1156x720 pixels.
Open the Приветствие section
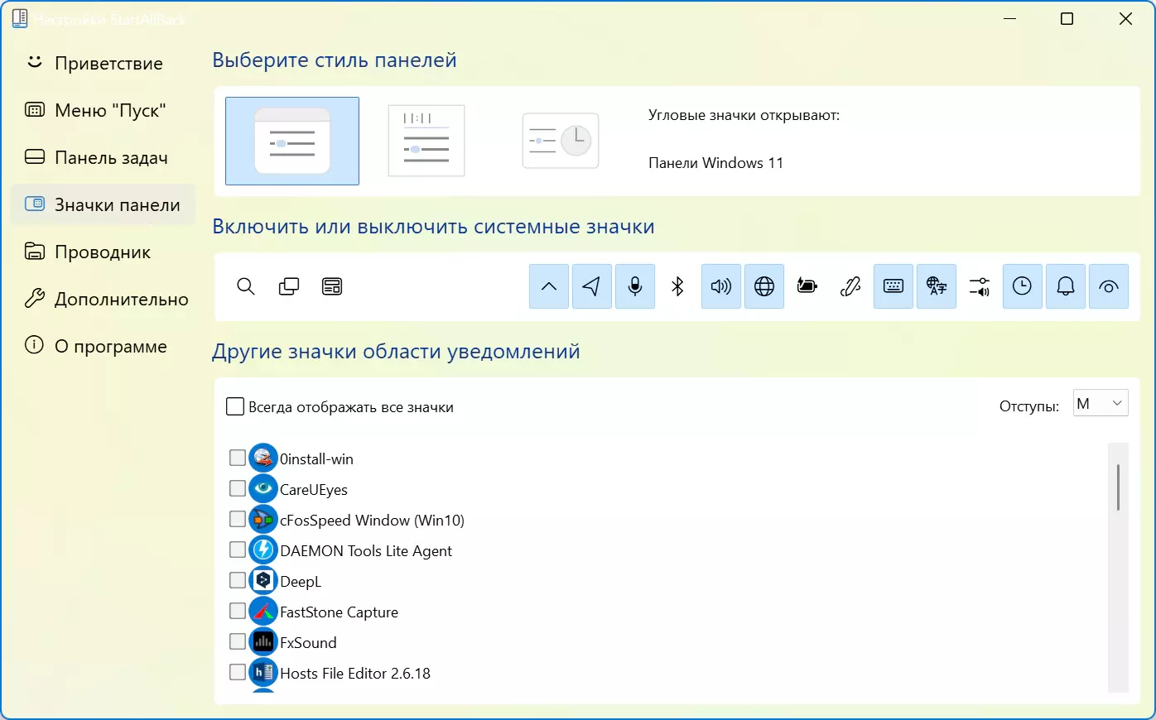[x=103, y=64]
